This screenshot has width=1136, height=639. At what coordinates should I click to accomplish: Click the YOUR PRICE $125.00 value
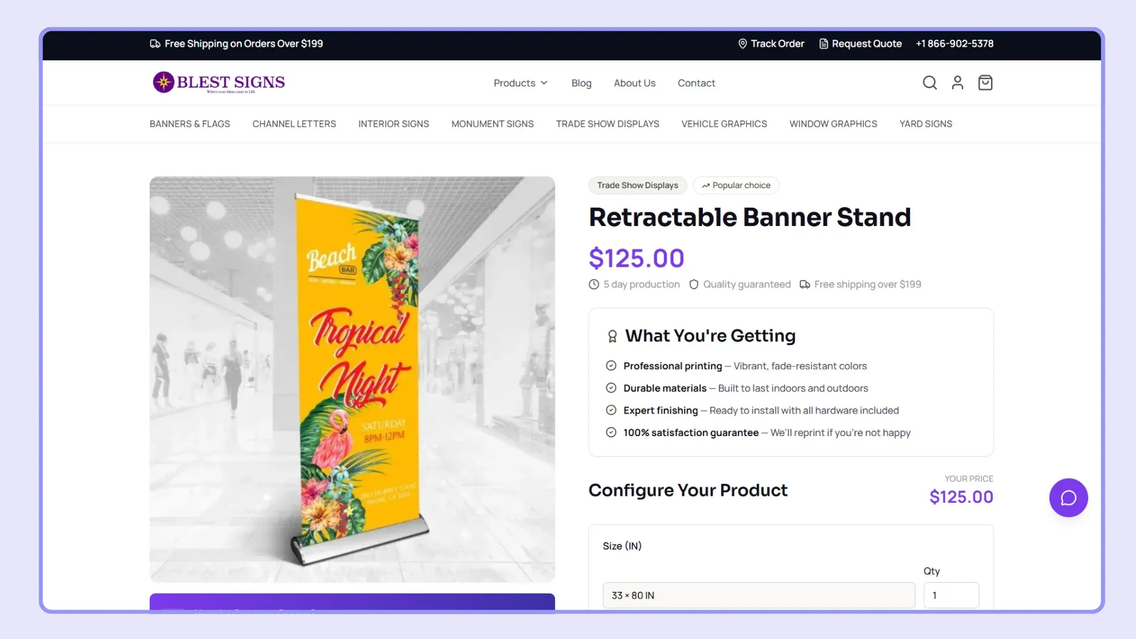(x=961, y=497)
